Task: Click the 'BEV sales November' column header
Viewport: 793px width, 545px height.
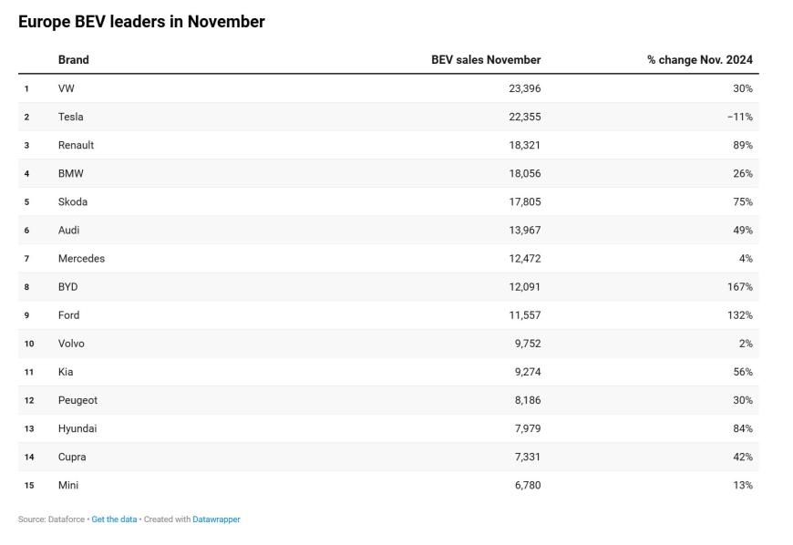Action: [x=486, y=60]
